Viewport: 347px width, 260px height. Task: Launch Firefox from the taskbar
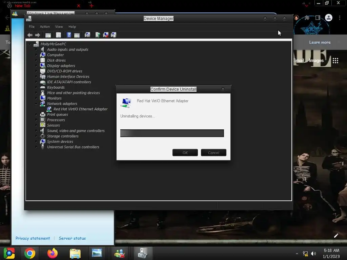pos(53,253)
